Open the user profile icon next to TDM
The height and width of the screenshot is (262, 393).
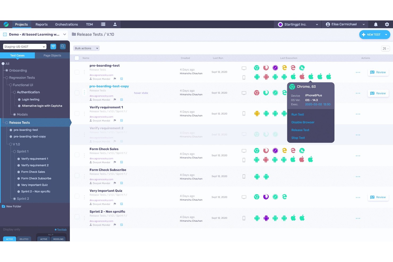tap(115, 24)
